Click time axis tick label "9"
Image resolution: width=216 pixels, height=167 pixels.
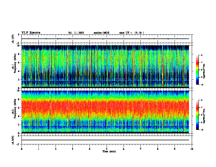175,149
